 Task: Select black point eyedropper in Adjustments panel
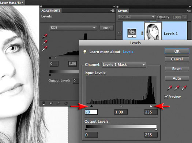pyautogui.click(x=45, y=36)
